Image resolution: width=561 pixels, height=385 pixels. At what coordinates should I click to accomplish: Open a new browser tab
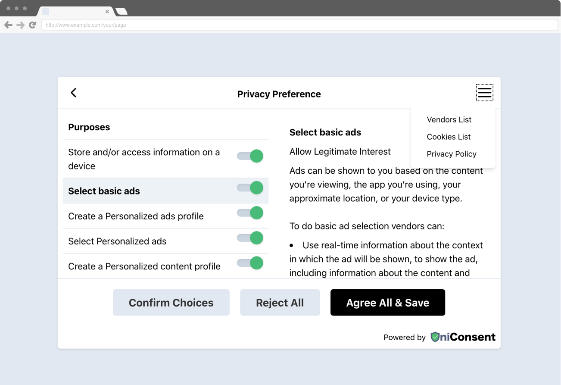click(x=122, y=12)
